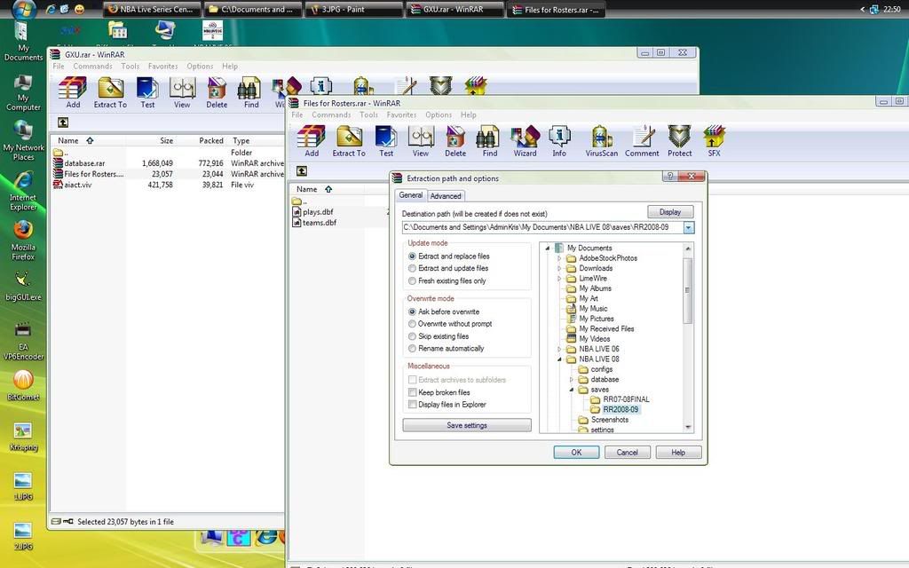This screenshot has width=909, height=568.
Task: Switch to 3.JPG - Paint taskbar button
Action: point(353,9)
